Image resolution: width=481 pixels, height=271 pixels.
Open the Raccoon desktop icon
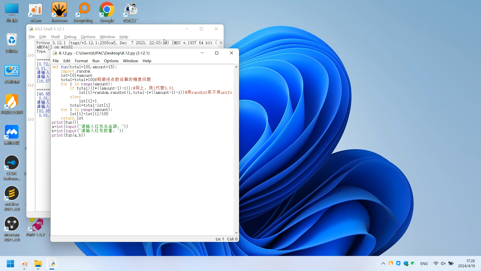[x=59, y=12]
